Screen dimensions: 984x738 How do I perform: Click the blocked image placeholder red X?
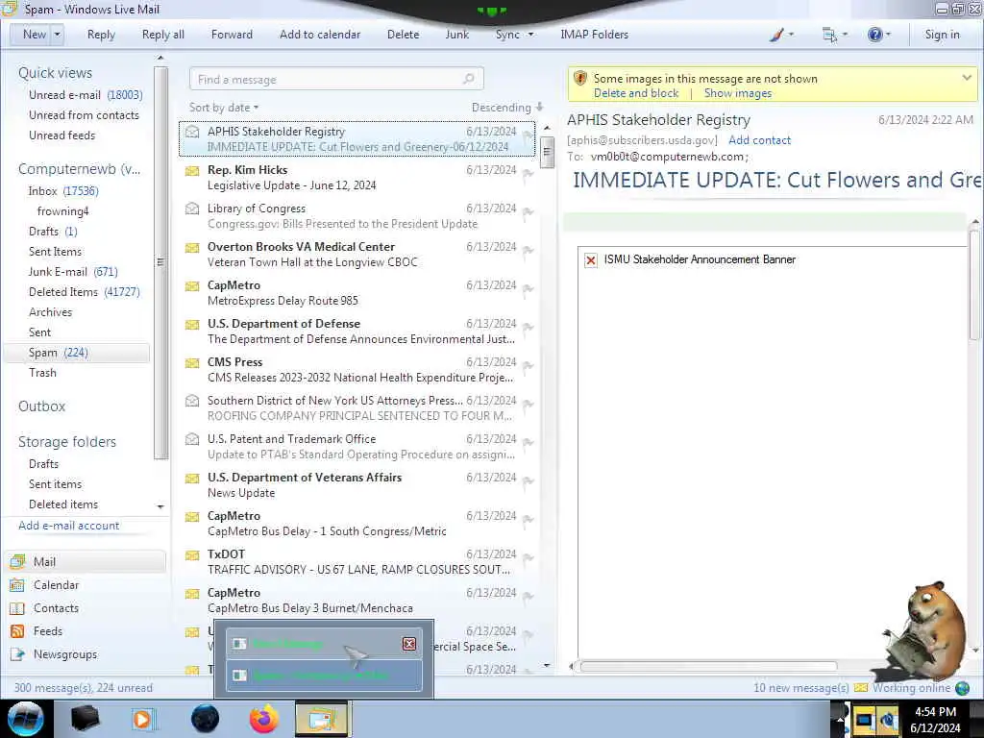[591, 259]
